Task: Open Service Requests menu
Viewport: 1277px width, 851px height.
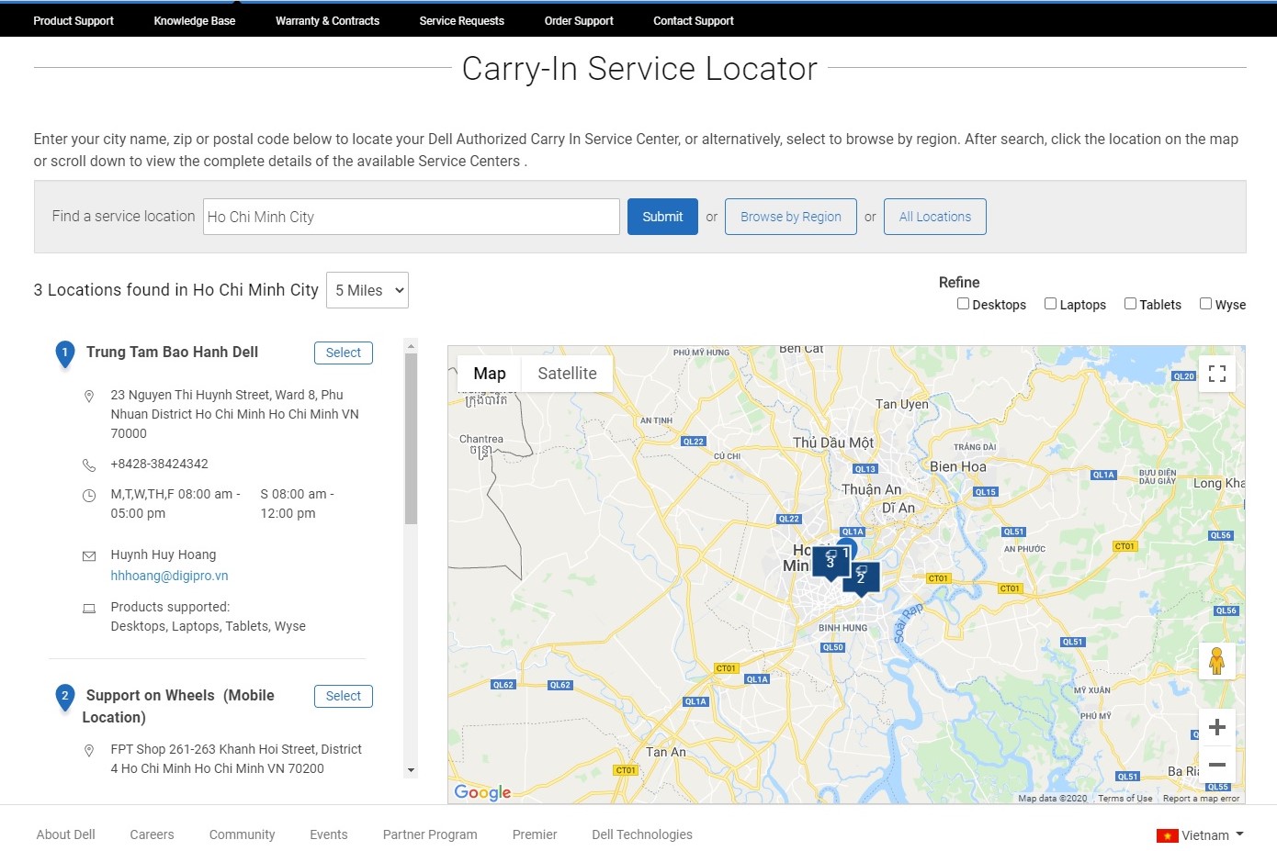Action: [x=461, y=20]
